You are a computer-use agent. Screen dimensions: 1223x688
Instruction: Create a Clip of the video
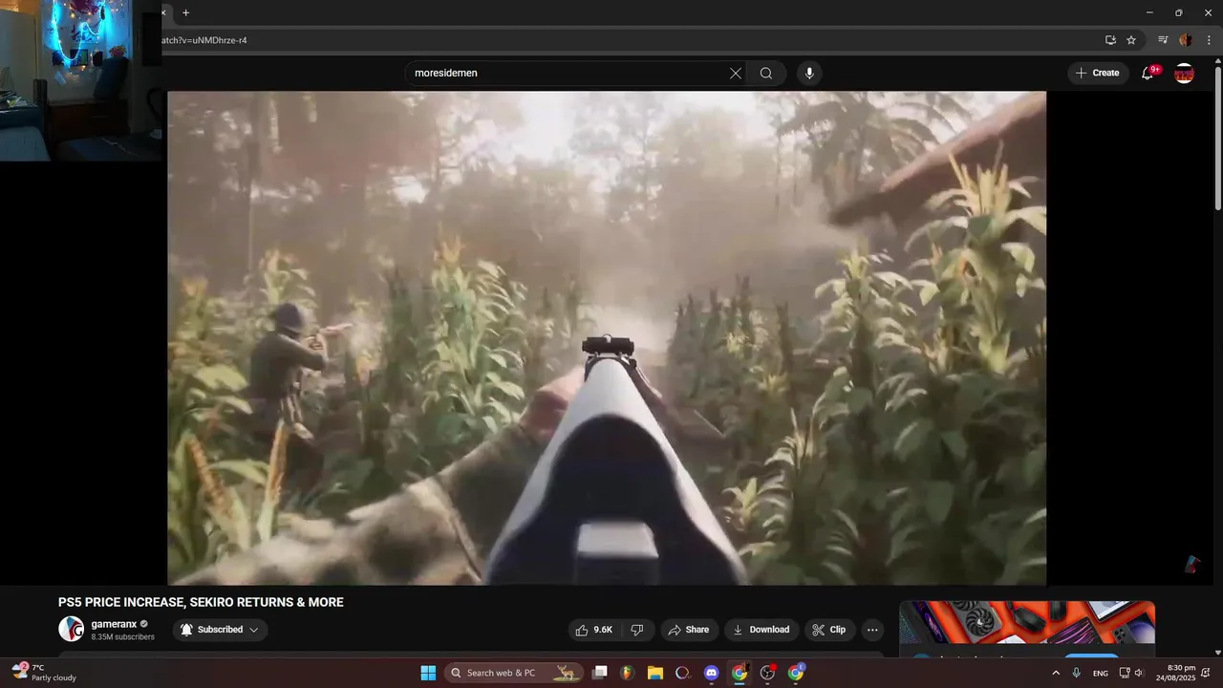coord(829,630)
